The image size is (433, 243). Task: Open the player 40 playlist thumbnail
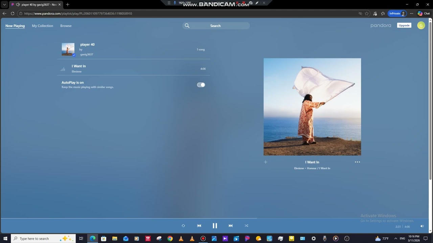click(68, 49)
